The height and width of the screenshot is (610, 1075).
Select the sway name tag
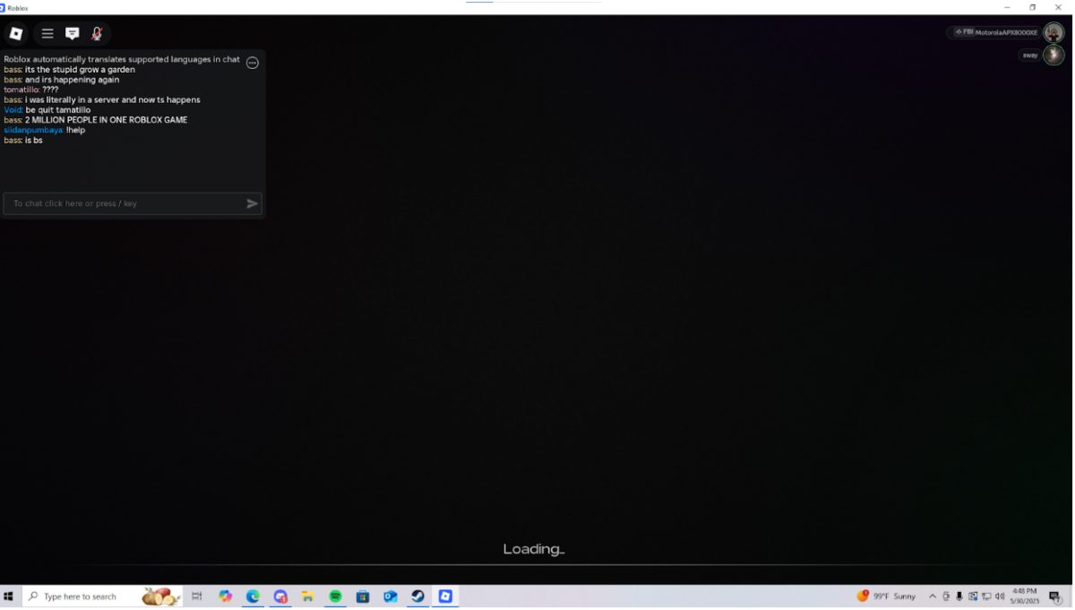click(x=1030, y=55)
